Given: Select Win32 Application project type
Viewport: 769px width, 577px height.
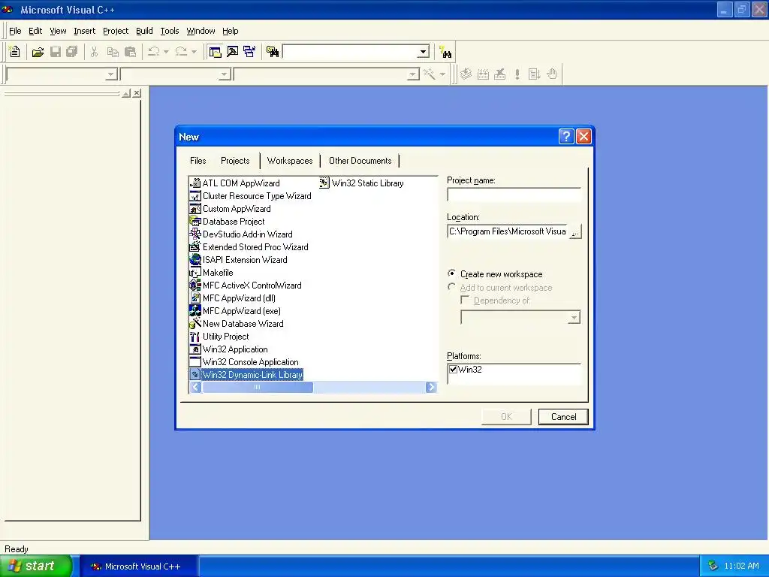Looking at the screenshot, I should point(228,349).
